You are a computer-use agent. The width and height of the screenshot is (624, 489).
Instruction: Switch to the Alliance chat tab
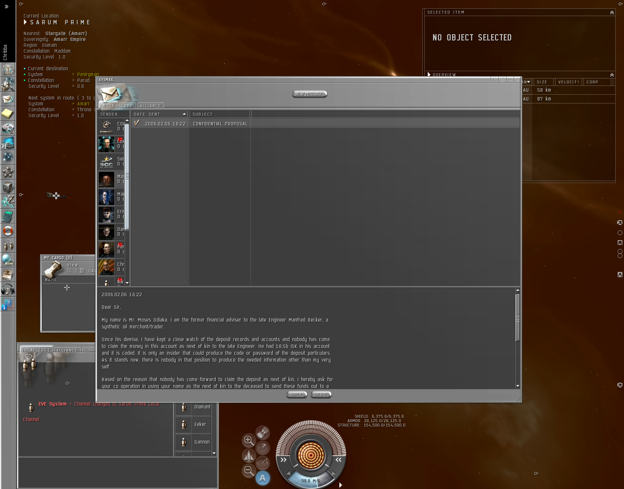pos(67,350)
